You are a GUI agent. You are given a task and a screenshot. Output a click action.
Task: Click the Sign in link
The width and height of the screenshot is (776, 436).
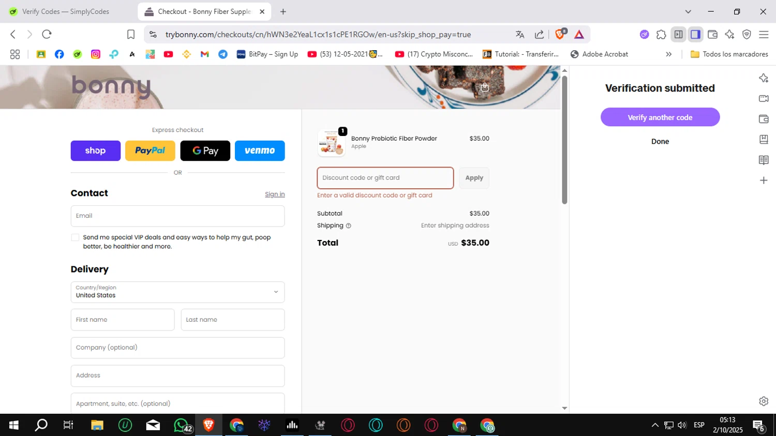coord(275,194)
